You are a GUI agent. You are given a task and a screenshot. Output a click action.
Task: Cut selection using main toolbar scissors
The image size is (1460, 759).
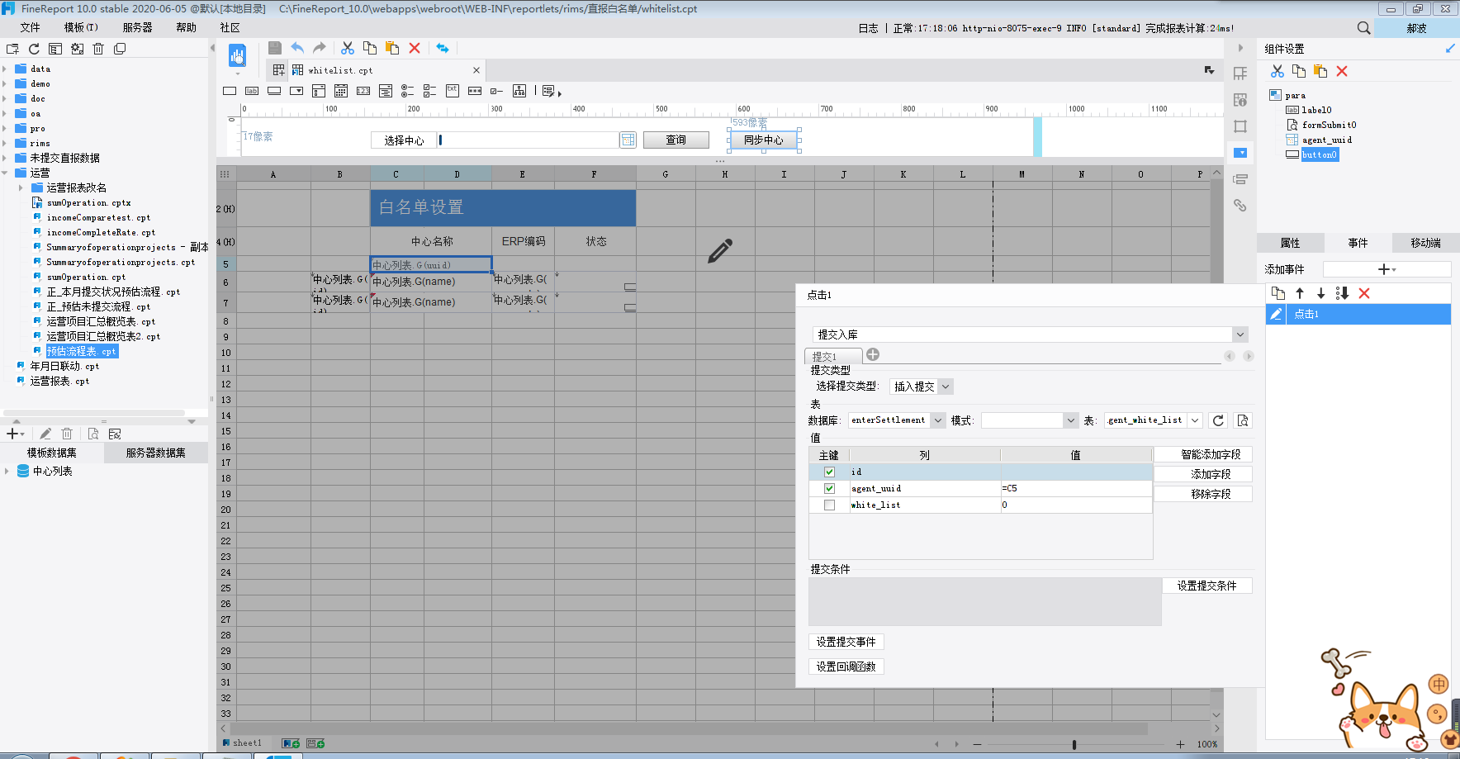(348, 48)
